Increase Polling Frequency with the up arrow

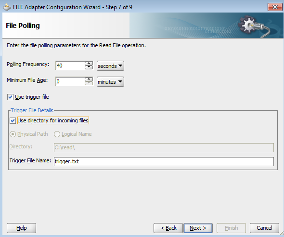pos(89,64)
